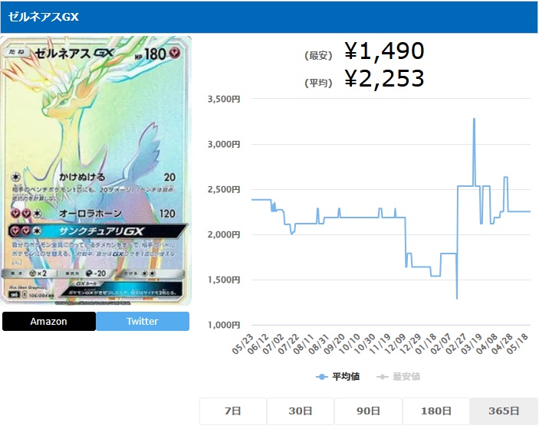Click the 3,500円 axis label
Viewport: 539px width, 432px height.
click(x=224, y=100)
